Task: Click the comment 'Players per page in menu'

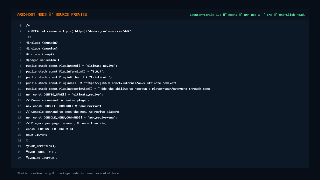Action: coord(66,123)
